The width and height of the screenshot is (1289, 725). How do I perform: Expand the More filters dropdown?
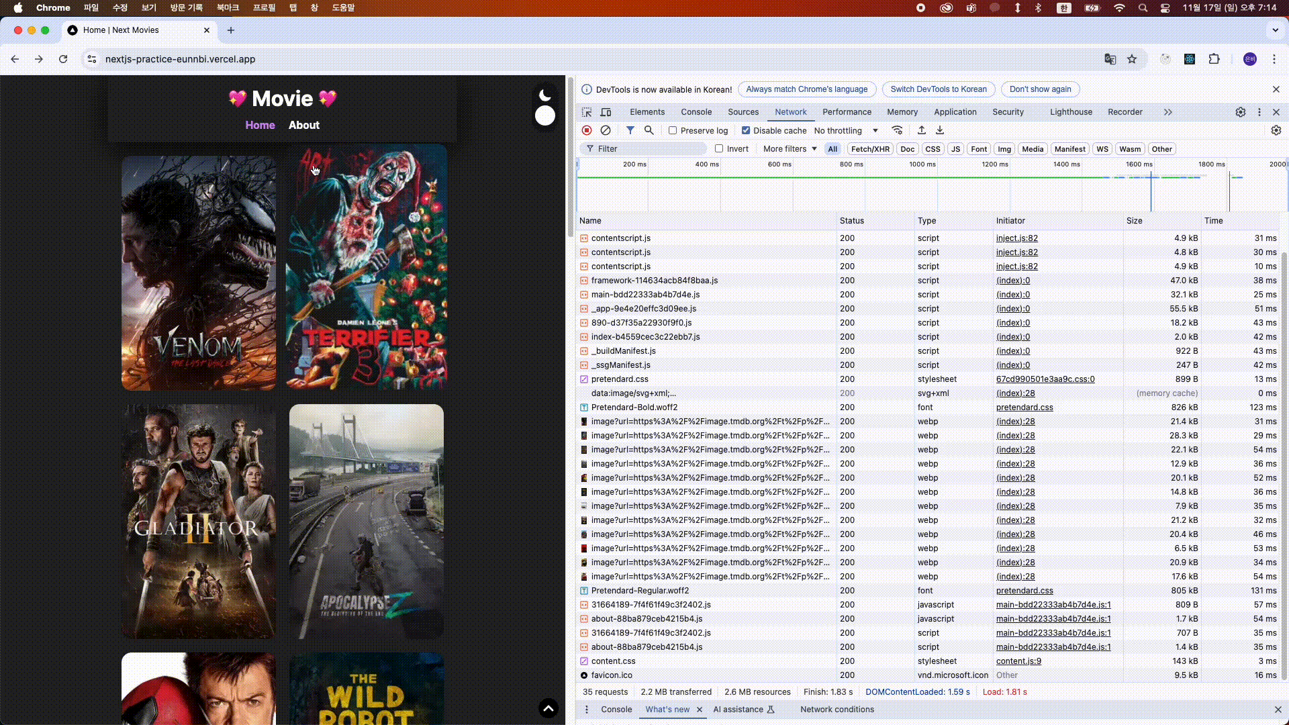790,149
